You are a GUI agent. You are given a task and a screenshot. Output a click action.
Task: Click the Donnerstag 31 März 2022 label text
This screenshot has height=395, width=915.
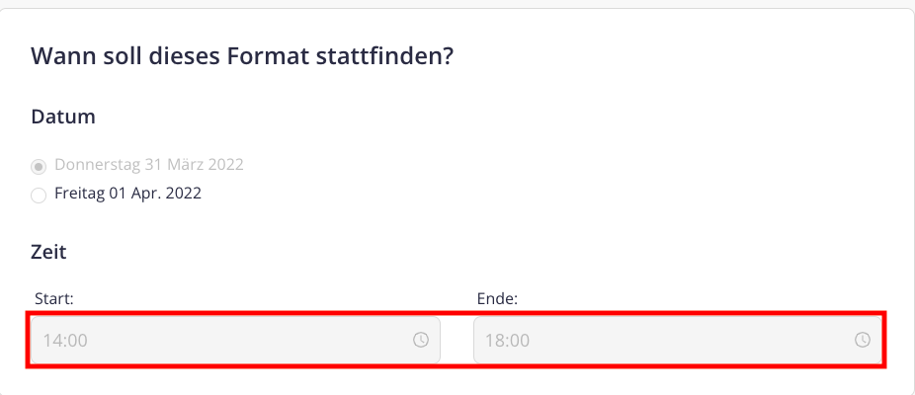click(x=149, y=165)
